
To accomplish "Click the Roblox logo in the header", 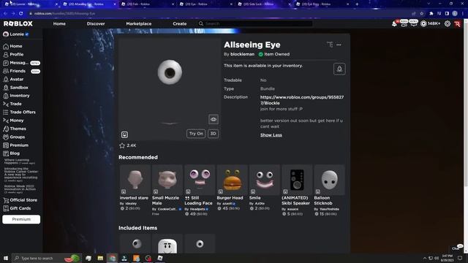I will coord(18,23).
